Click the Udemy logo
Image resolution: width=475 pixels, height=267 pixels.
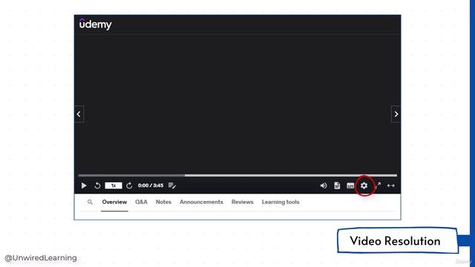click(96, 24)
